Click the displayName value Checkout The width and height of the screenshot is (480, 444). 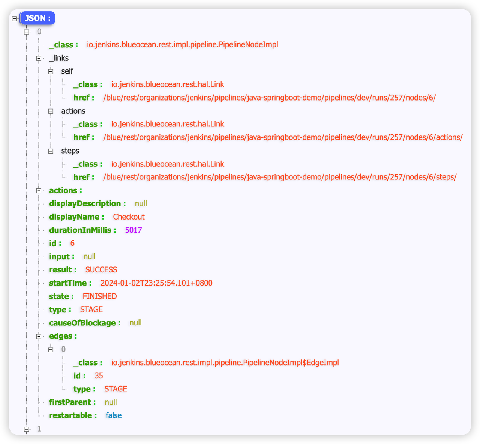(x=129, y=217)
